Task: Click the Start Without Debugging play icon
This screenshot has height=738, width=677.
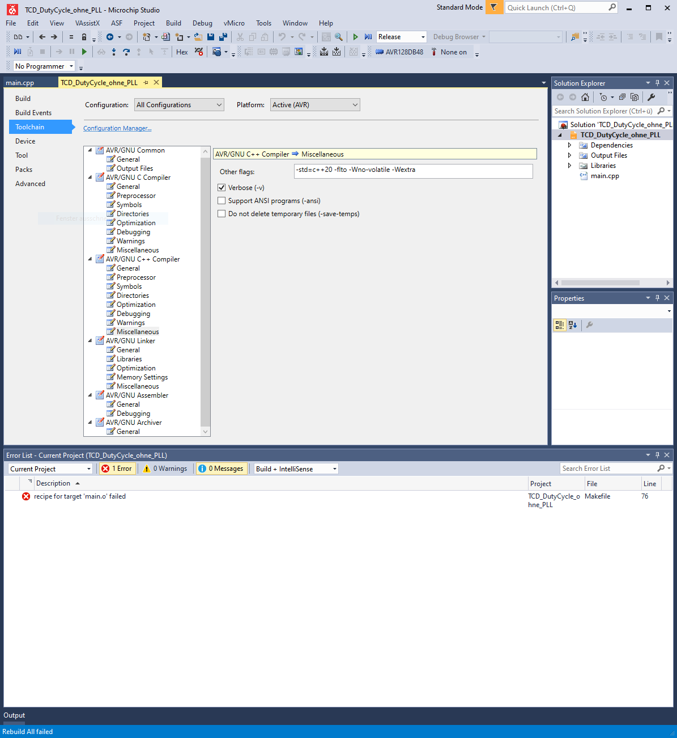Action: point(356,37)
